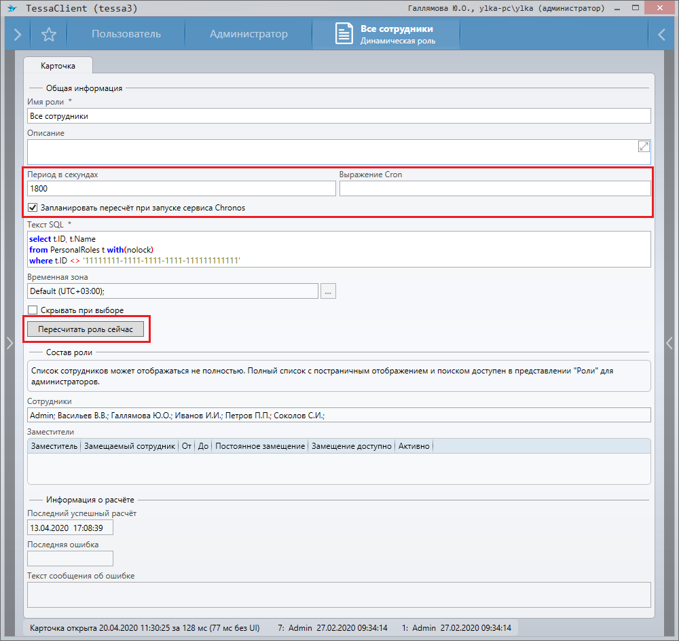Open the right panel via the header chevron
The width and height of the screenshot is (679, 641).
[662, 35]
